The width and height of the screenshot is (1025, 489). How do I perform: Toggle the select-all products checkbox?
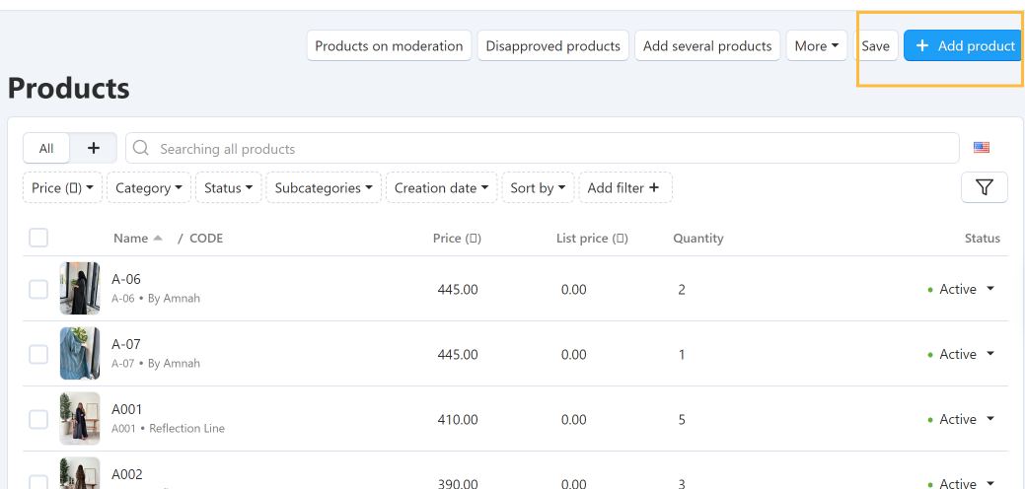click(38, 238)
